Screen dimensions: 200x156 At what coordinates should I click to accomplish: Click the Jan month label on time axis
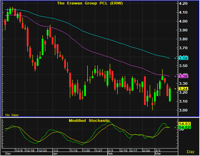(x=55, y=154)
